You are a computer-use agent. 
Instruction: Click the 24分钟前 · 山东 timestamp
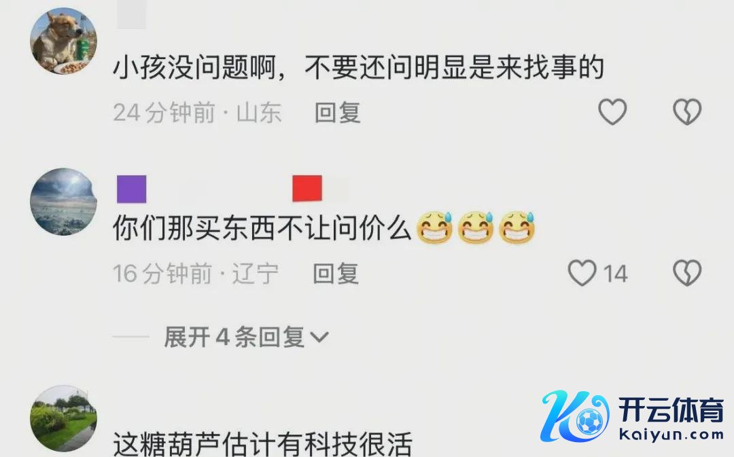coord(197,112)
